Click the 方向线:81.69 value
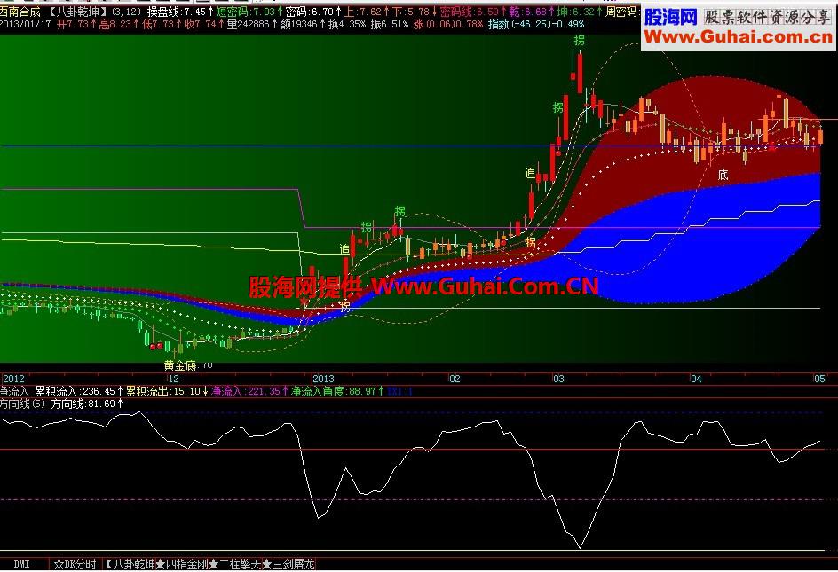838x572 pixels. 87,404
